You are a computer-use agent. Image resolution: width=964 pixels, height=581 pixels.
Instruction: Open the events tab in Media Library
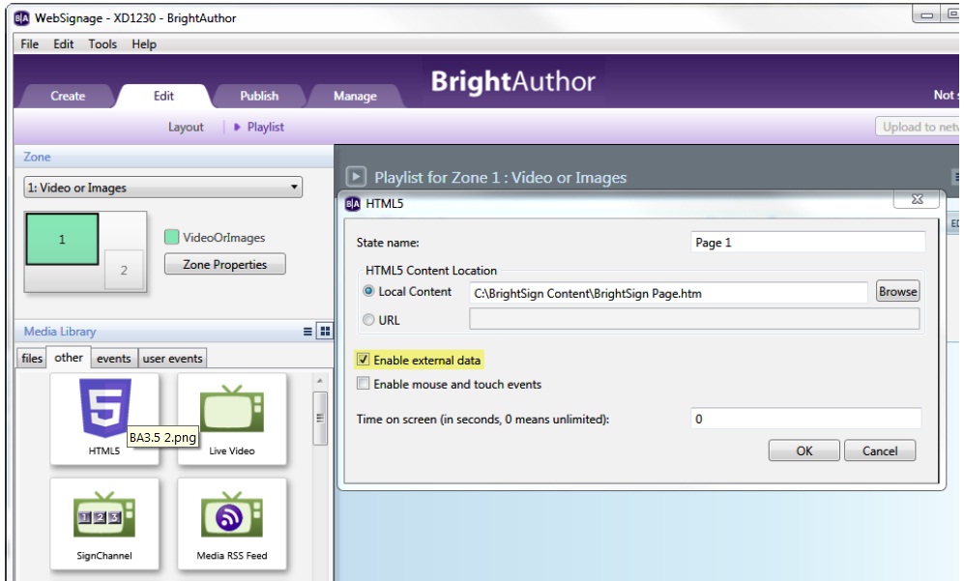pos(113,359)
